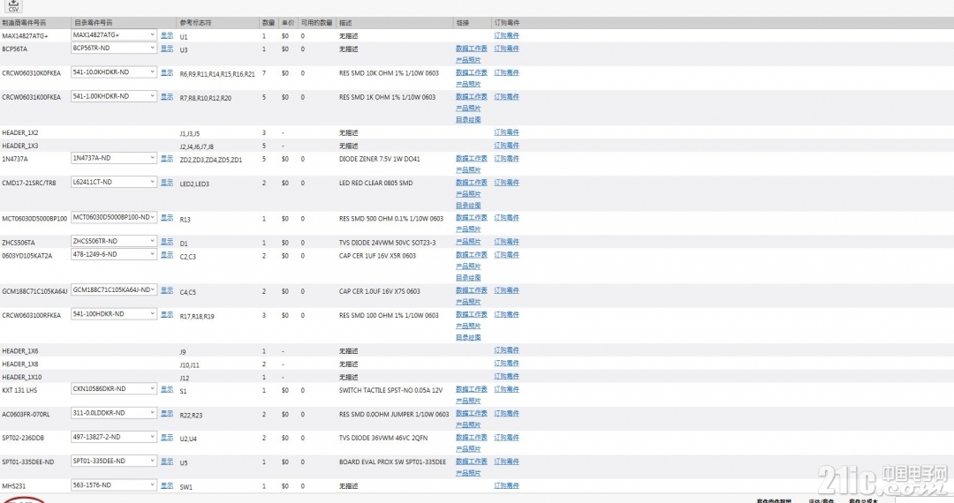954x503 pixels.
Task: Select description 'BOARD EVAL PROX SW SPT01-335DEE'
Action: [x=392, y=462]
